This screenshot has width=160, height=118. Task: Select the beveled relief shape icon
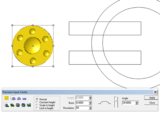19,99
